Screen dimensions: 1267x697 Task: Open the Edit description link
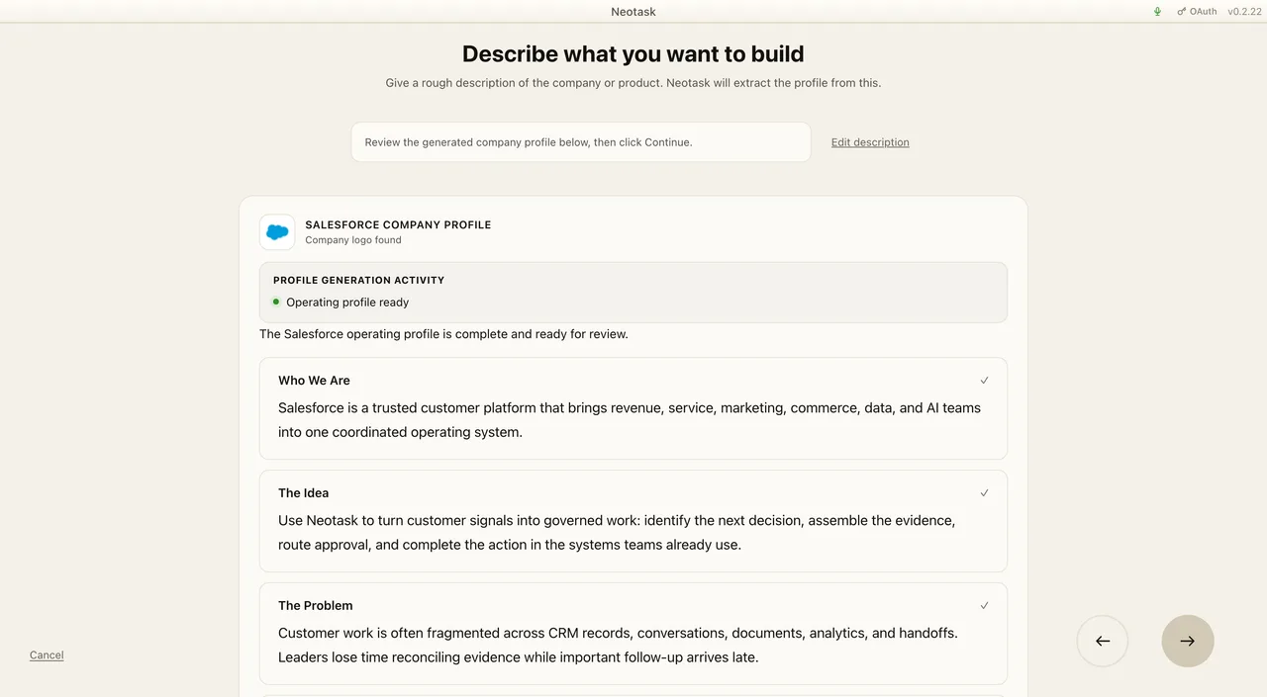point(870,142)
